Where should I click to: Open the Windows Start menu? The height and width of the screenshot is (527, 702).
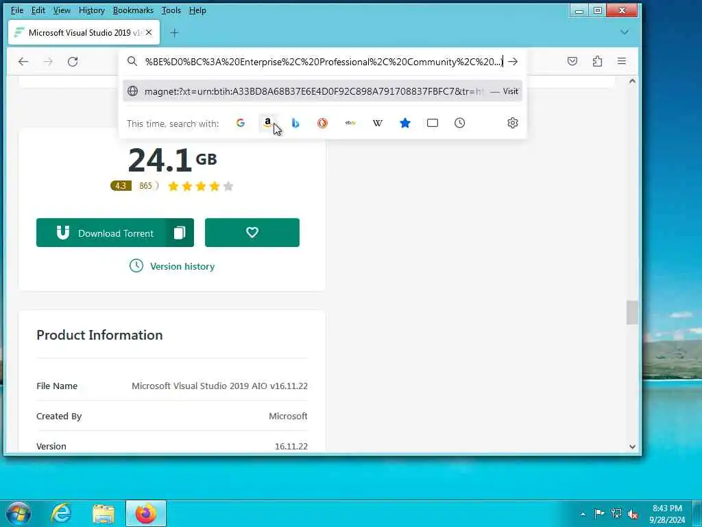(18, 513)
